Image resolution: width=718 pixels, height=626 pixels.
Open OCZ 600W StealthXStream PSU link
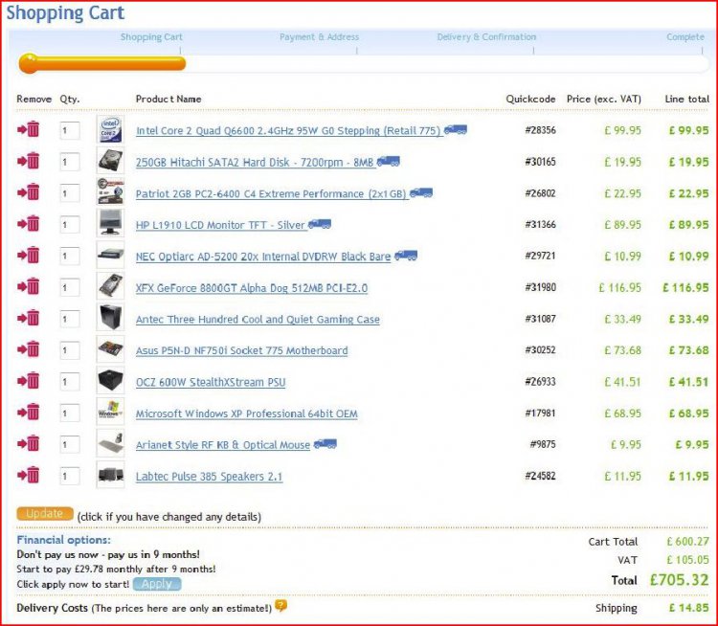211,382
